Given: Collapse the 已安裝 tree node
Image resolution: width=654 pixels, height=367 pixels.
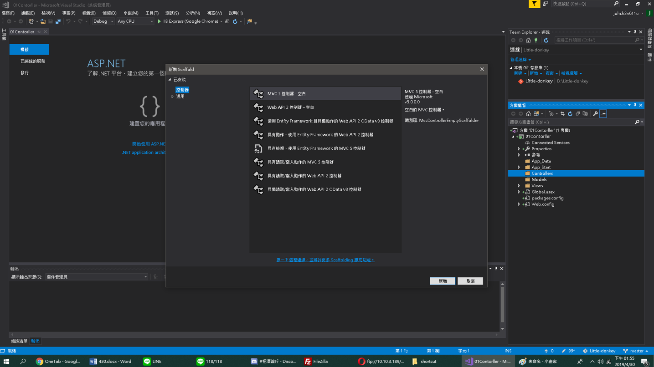Looking at the screenshot, I should coord(170,80).
